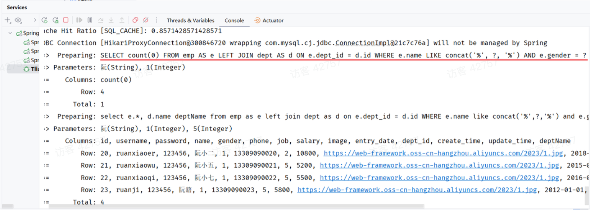Collapse the Spring tree node

pos(10,33)
